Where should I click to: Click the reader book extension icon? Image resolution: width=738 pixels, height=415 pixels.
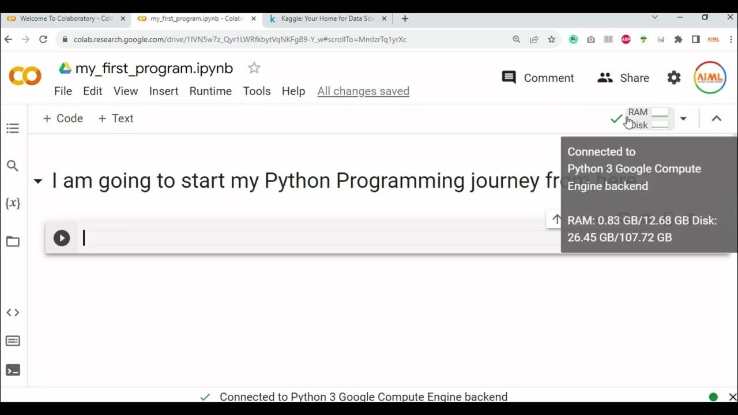(x=608, y=39)
